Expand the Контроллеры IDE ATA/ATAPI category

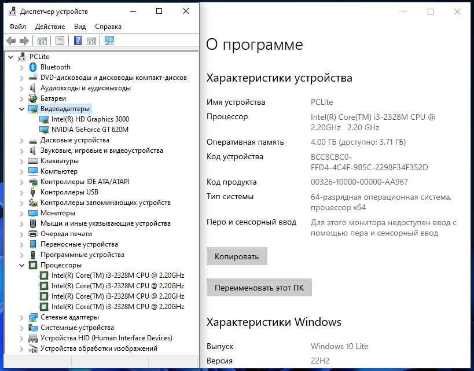point(21,182)
